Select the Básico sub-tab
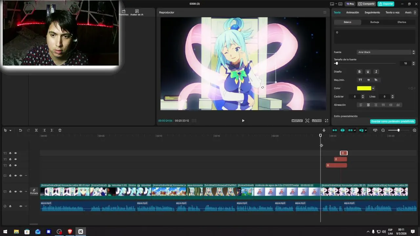Image resolution: width=420 pixels, height=236 pixels. click(347, 22)
